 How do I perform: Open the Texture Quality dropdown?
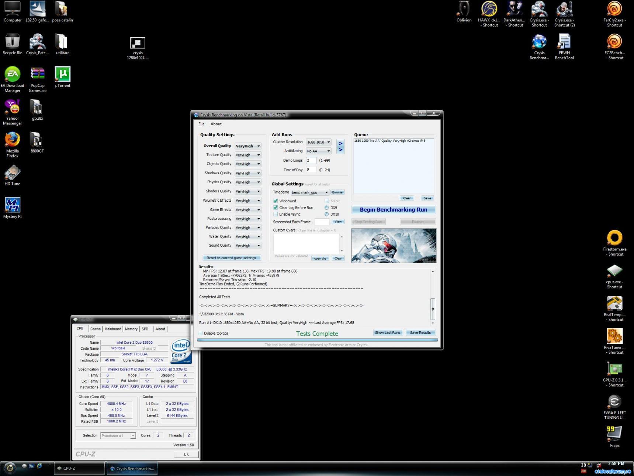248,155
